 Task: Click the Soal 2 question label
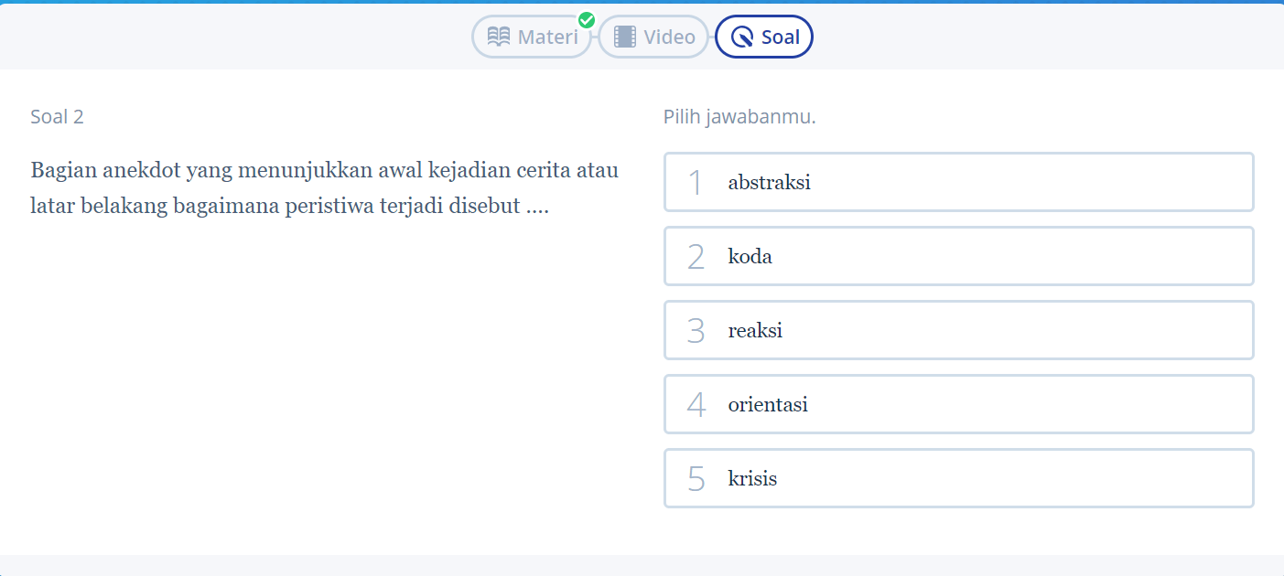click(x=57, y=116)
